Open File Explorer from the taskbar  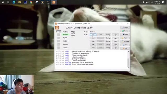(x=20, y=2)
